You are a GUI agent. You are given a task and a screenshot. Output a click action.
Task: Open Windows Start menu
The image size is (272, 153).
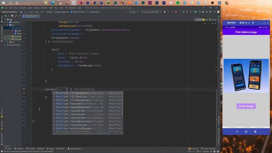tap(3, 3)
